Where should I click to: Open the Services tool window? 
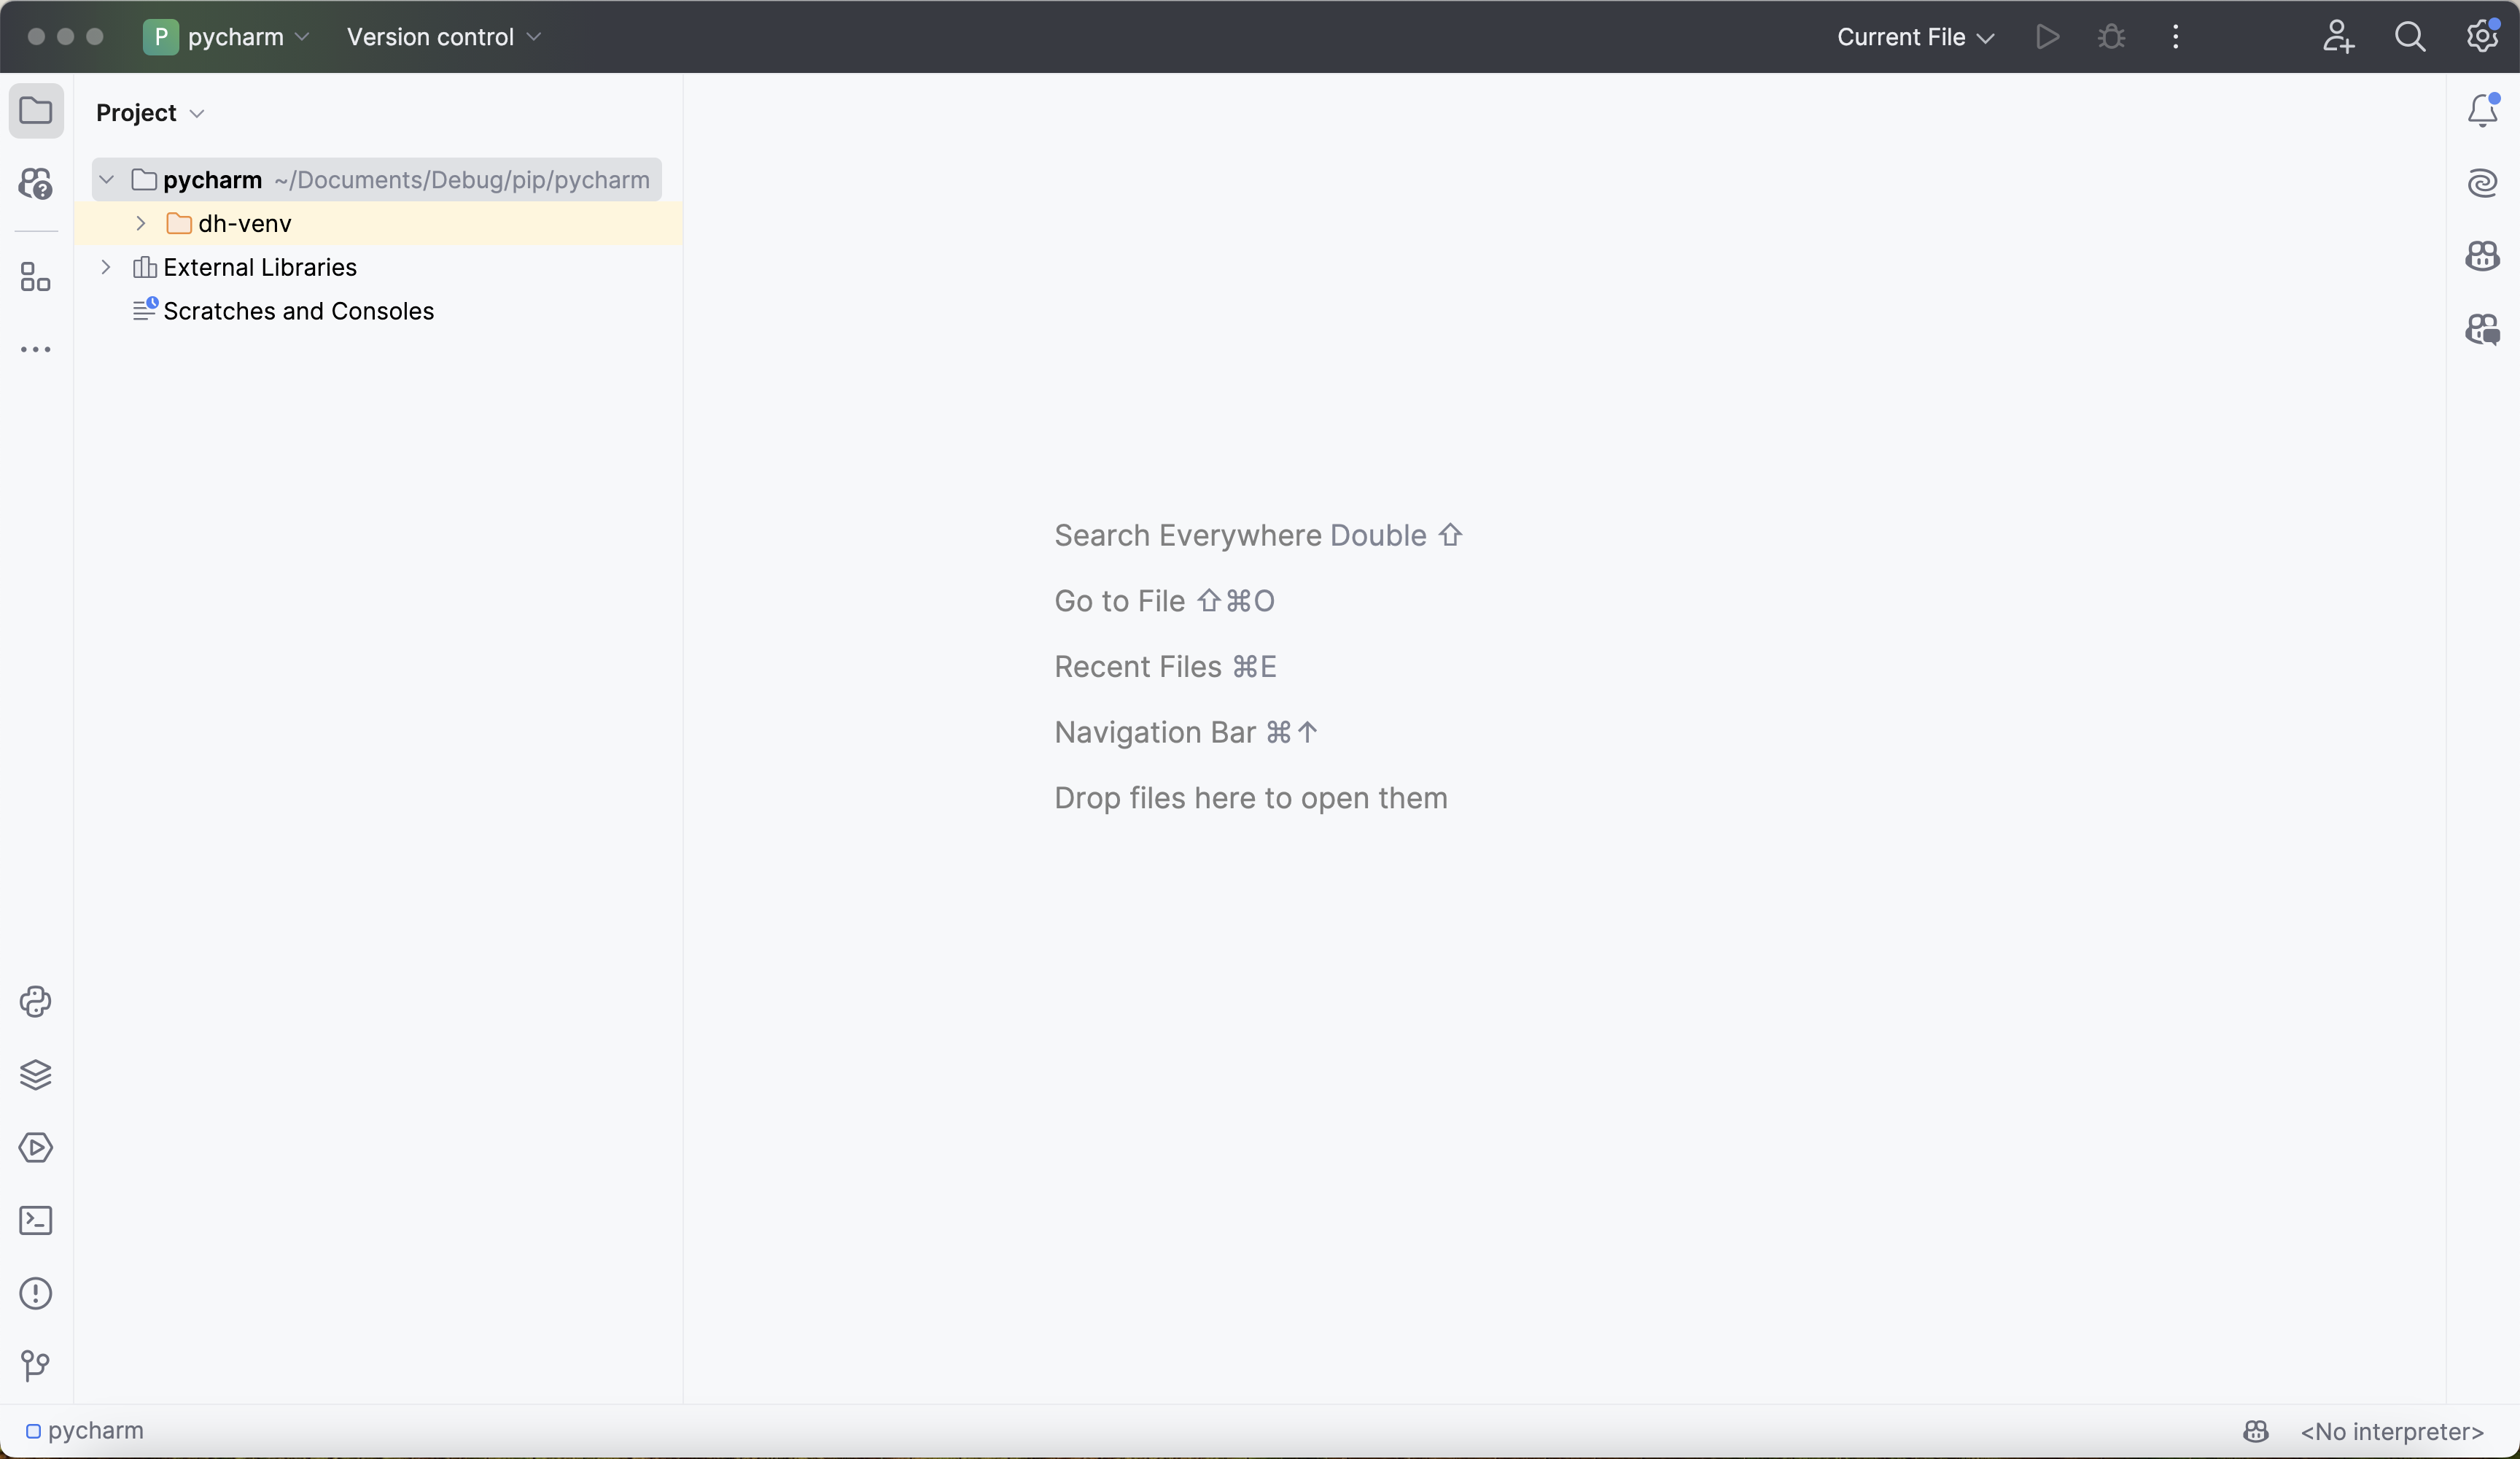click(36, 1148)
